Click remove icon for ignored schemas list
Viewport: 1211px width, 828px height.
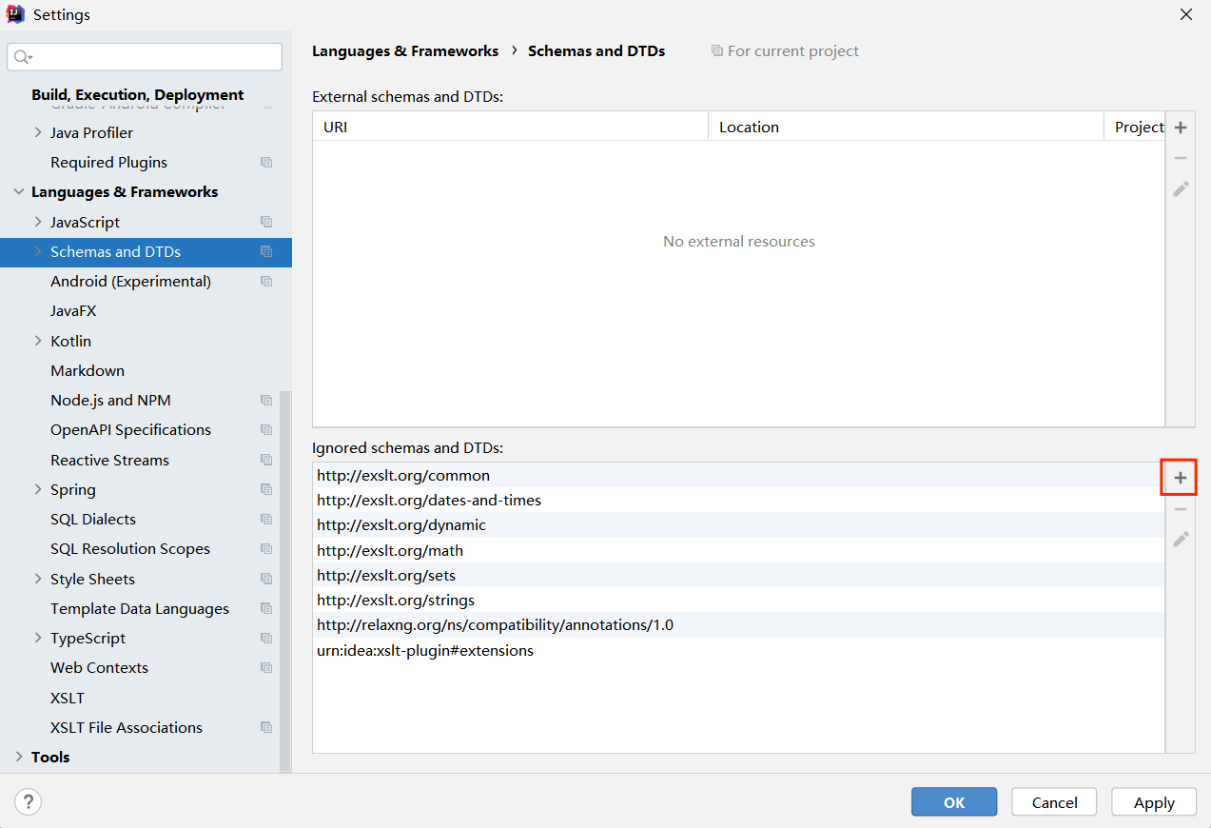tap(1180, 509)
